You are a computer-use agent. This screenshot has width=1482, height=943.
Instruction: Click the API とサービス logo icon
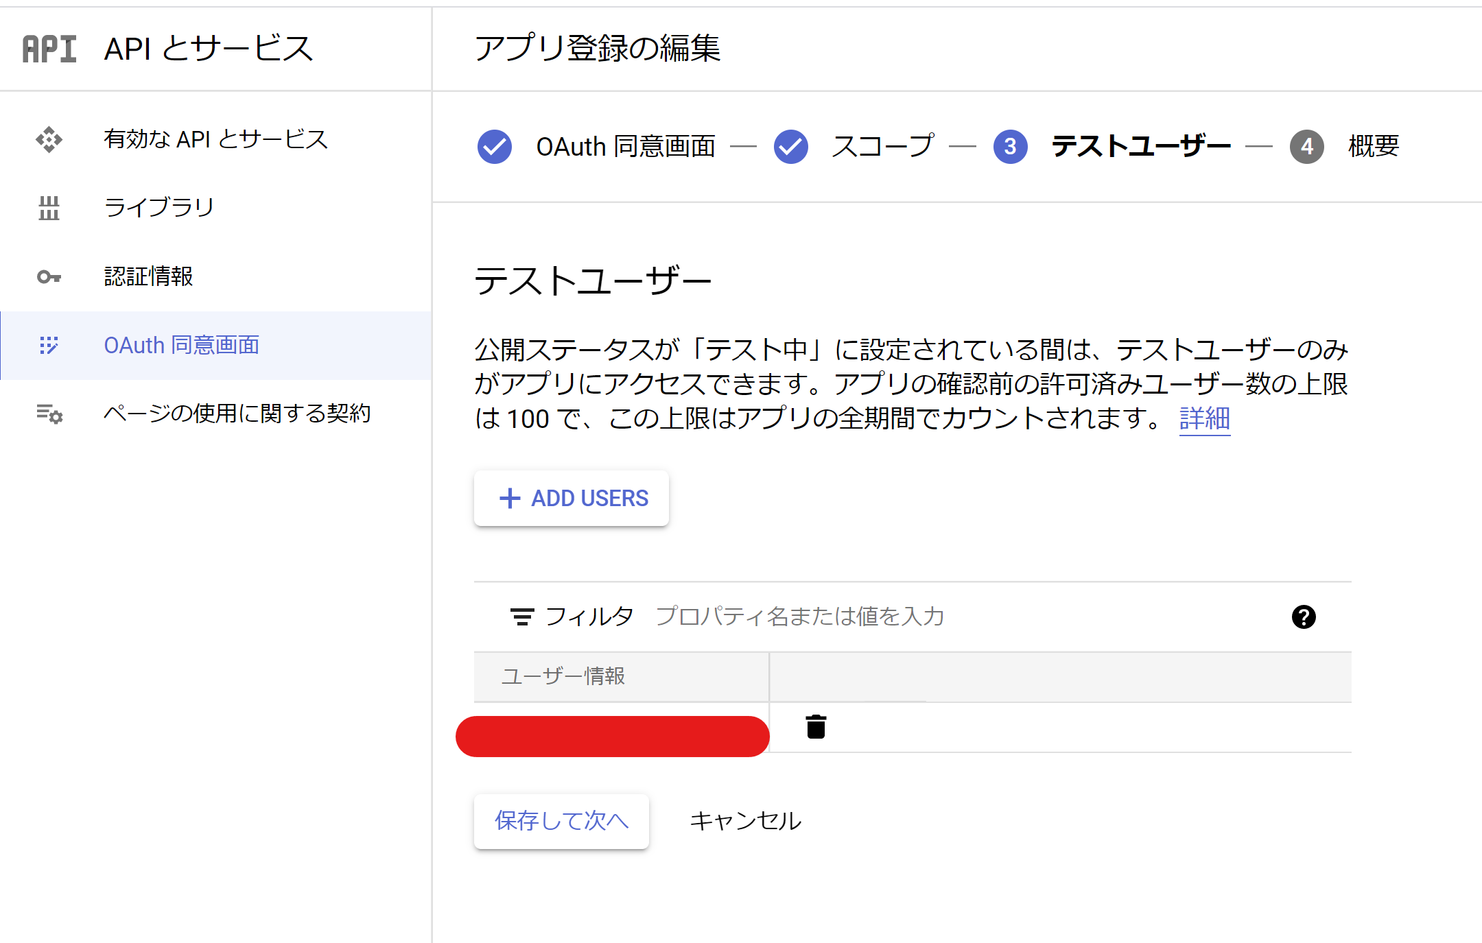coord(48,48)
